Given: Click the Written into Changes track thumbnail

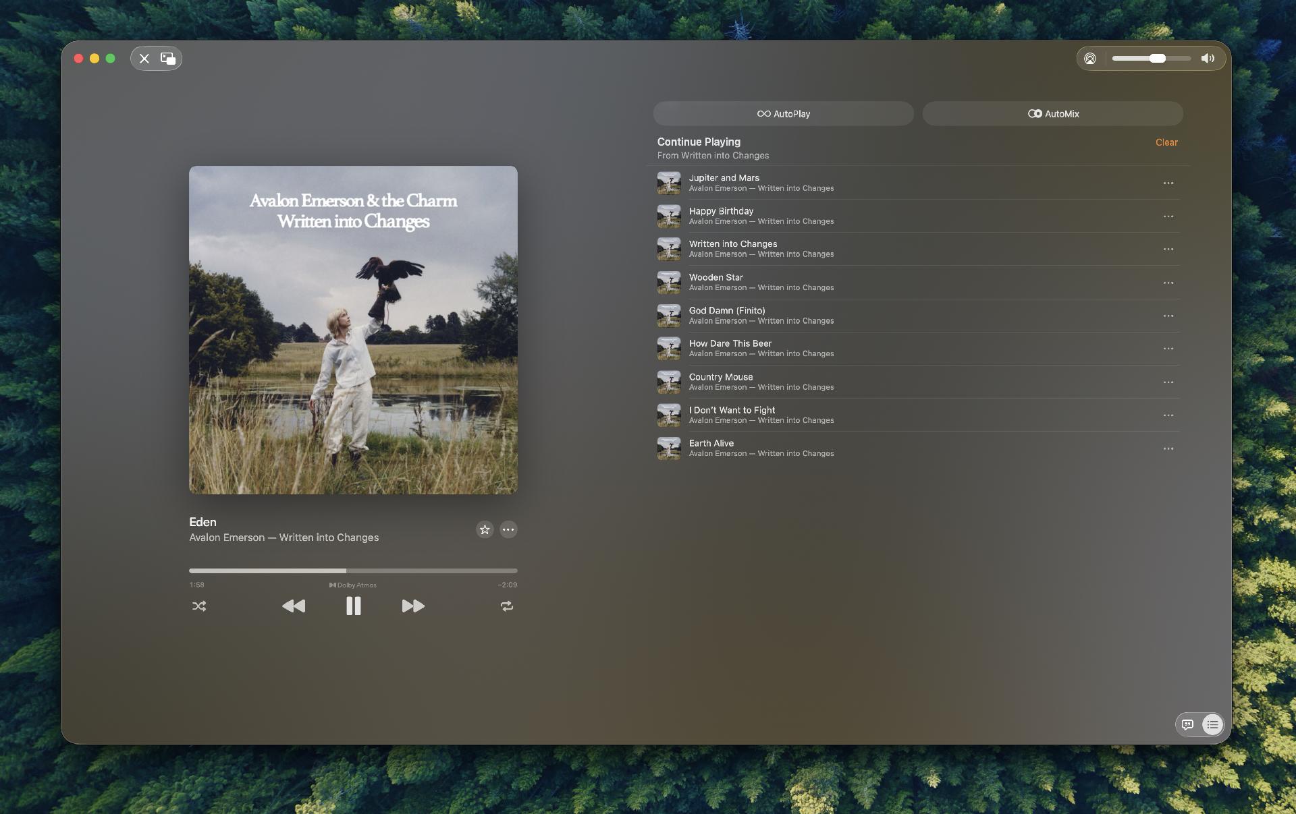Looking at the screenshot, I should click(x=669, y=249).
